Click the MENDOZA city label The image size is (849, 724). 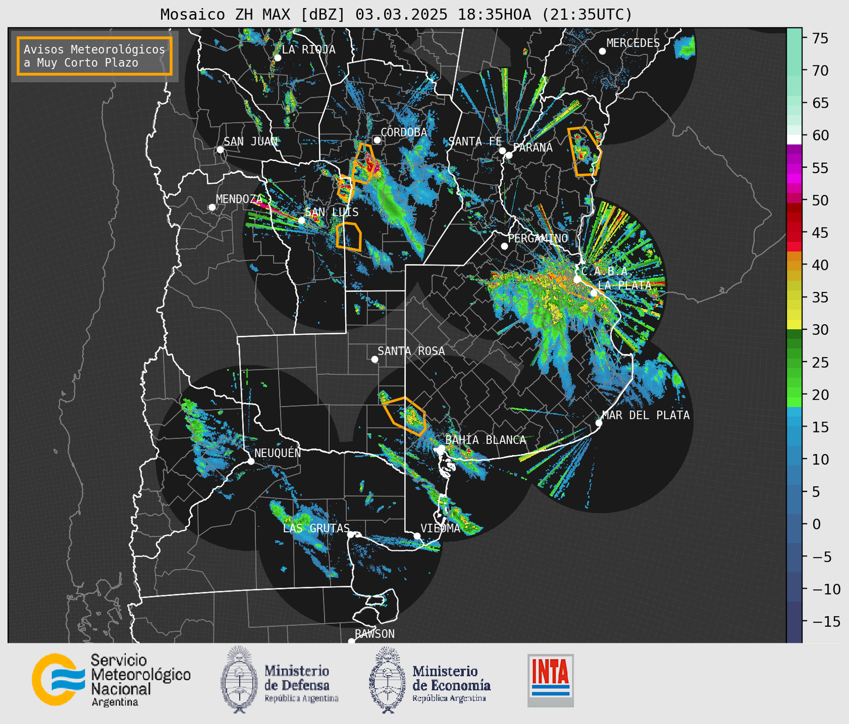coord(239,199)
